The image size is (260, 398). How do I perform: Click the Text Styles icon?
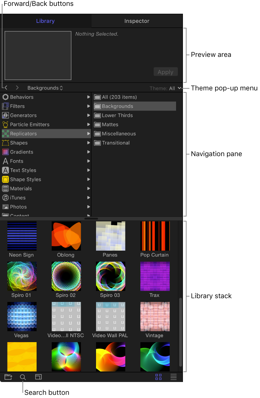click(x=5, y=170)
